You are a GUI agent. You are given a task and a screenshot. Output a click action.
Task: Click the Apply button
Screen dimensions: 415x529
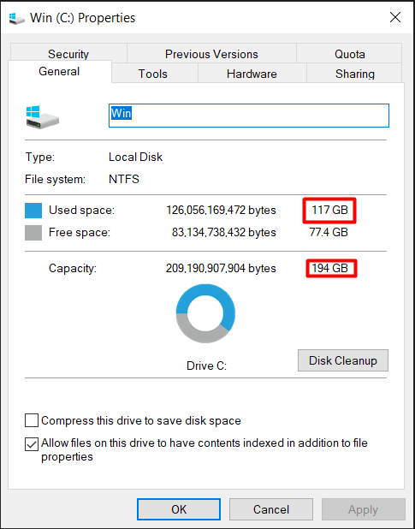click(364, 509)
